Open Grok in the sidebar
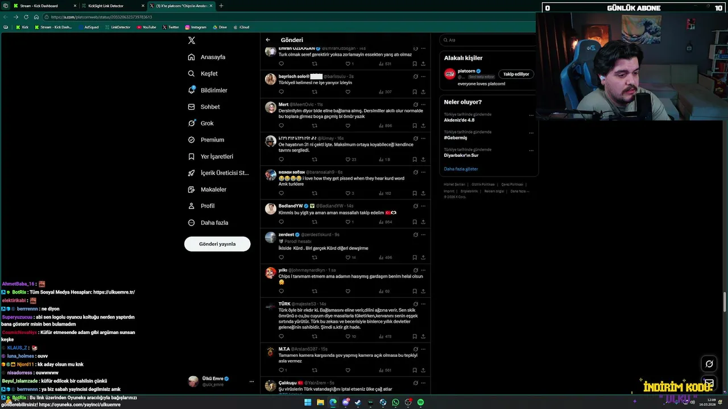The height and width of the screenshot is (409, 728). coord(201,123)
